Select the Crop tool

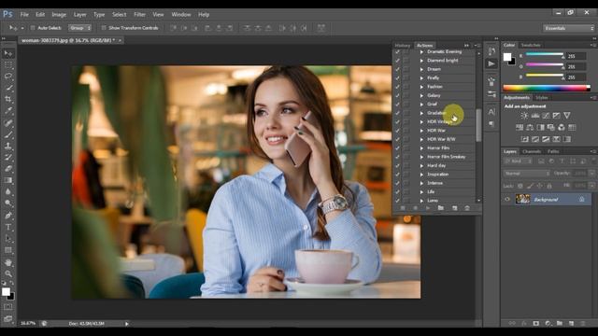tap(8, 99)
